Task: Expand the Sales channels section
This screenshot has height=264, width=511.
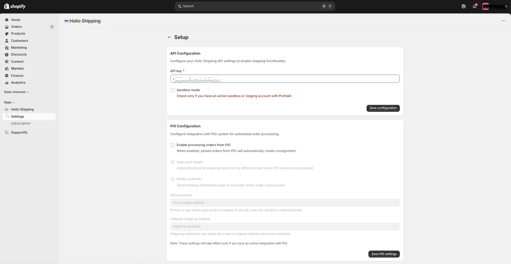Action: point(16,92)
